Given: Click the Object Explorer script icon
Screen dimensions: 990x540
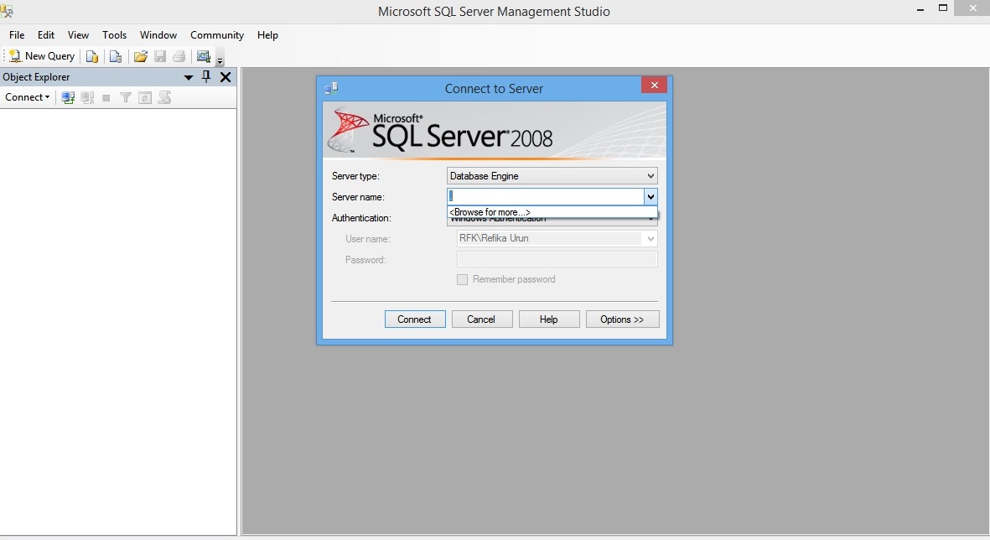Looking at the screenshot, I should click(165, 97).
